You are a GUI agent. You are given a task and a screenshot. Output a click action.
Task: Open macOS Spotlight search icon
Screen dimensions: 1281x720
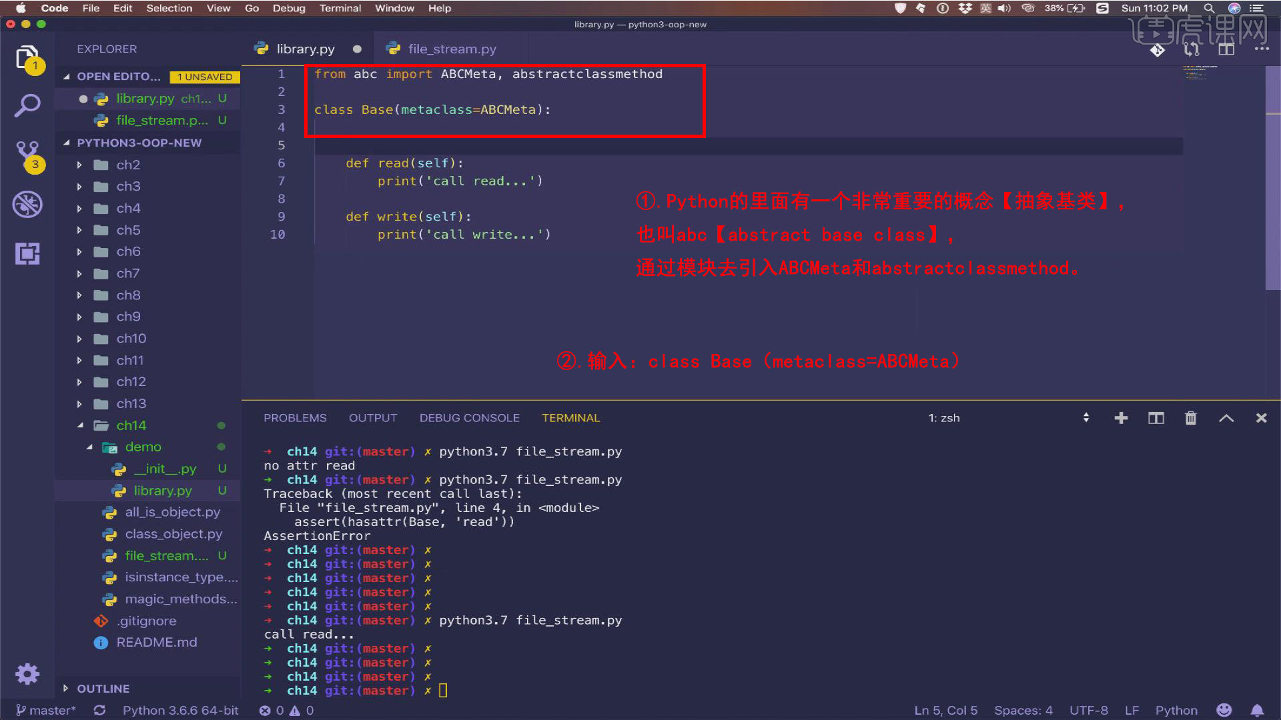coord(1208,8)
